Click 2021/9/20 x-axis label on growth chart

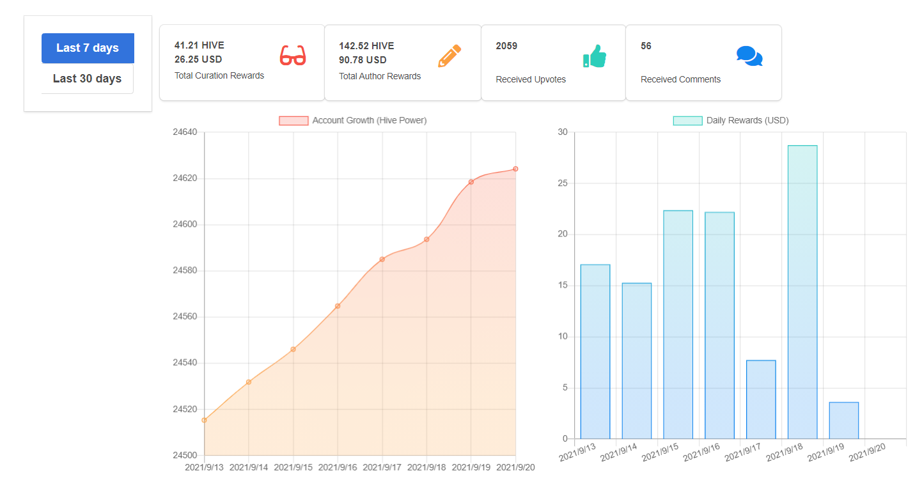pyautogui.click(x=515, y=468)
